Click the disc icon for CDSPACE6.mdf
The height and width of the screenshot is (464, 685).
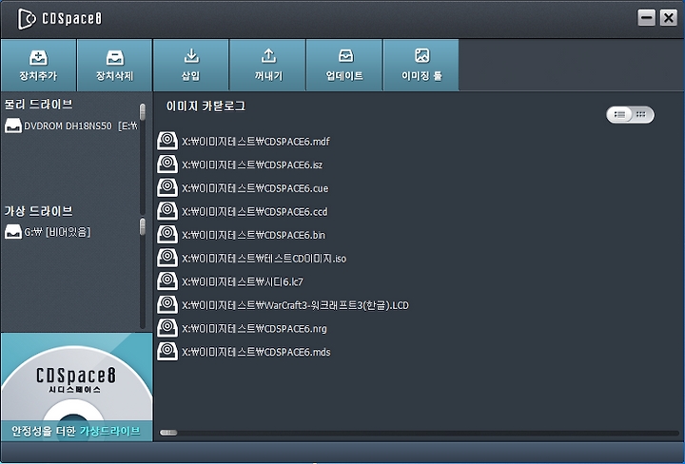(167, 141)
